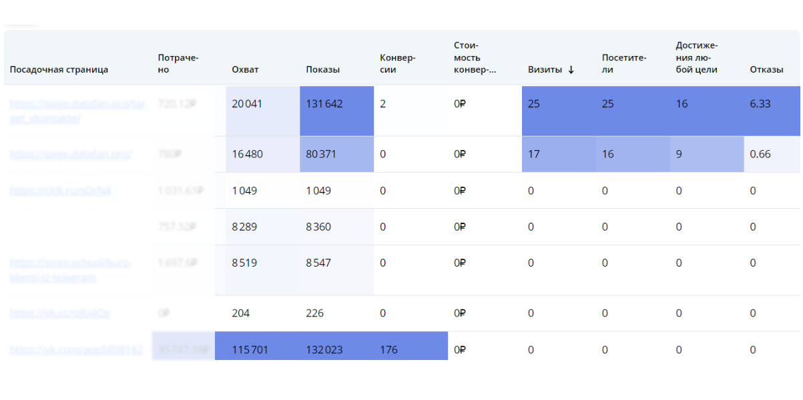803x400 pixels.
Task: Sort by the Посадочная страница column header
Action: tap(59, 70)
